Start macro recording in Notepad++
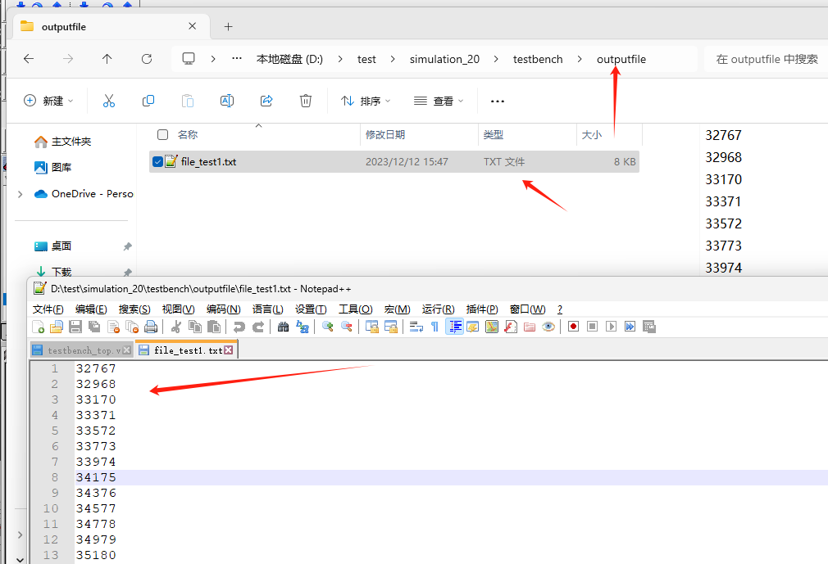Image resolution: width=828 pixels, height=564 pixels. [x=571, y=327]
